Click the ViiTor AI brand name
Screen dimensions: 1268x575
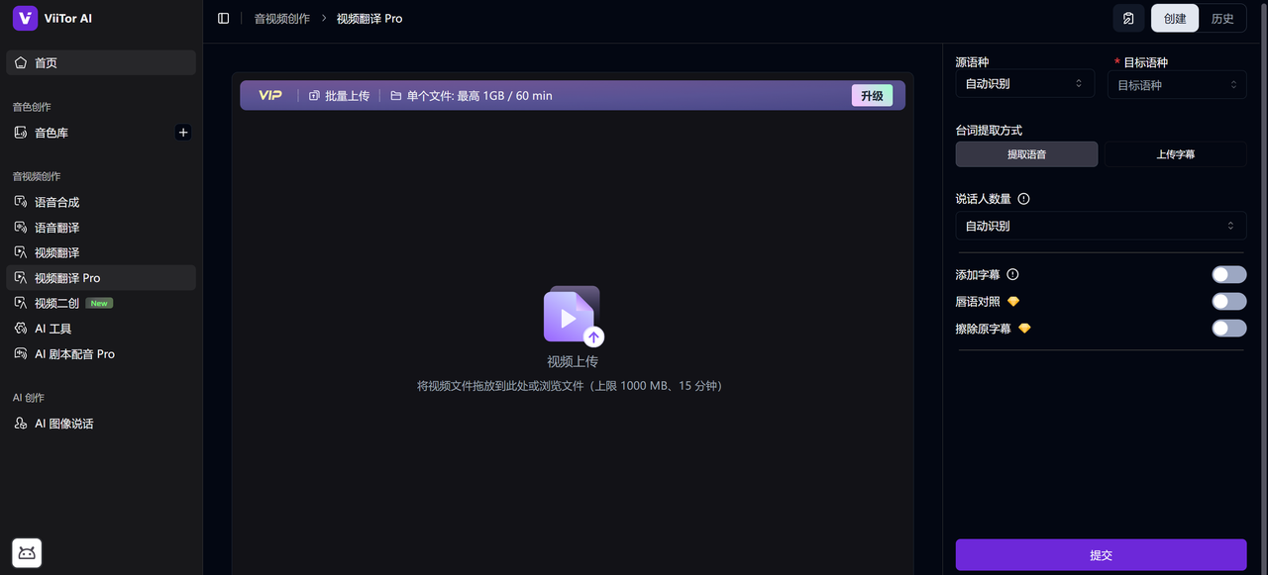[68, 19]
